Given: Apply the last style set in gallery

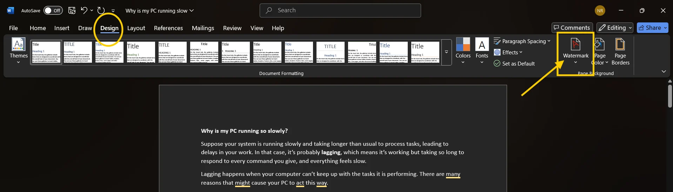Looking at the screenshot, I should click(x=425, y=52).
